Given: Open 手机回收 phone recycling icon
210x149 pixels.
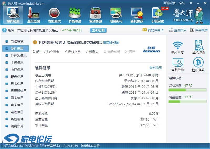Looking at the screenshot, I should click(157, 14).
